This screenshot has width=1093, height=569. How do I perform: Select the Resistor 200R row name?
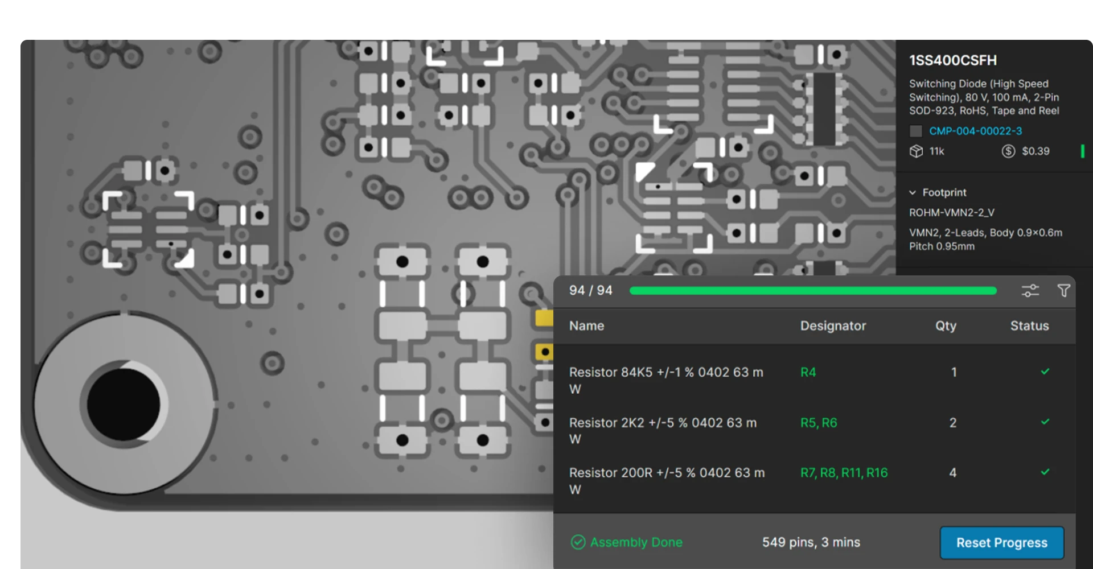click(x=667, y=481)
